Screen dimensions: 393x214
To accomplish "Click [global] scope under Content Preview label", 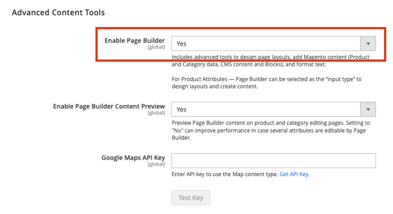I will [x=156, y=113].
